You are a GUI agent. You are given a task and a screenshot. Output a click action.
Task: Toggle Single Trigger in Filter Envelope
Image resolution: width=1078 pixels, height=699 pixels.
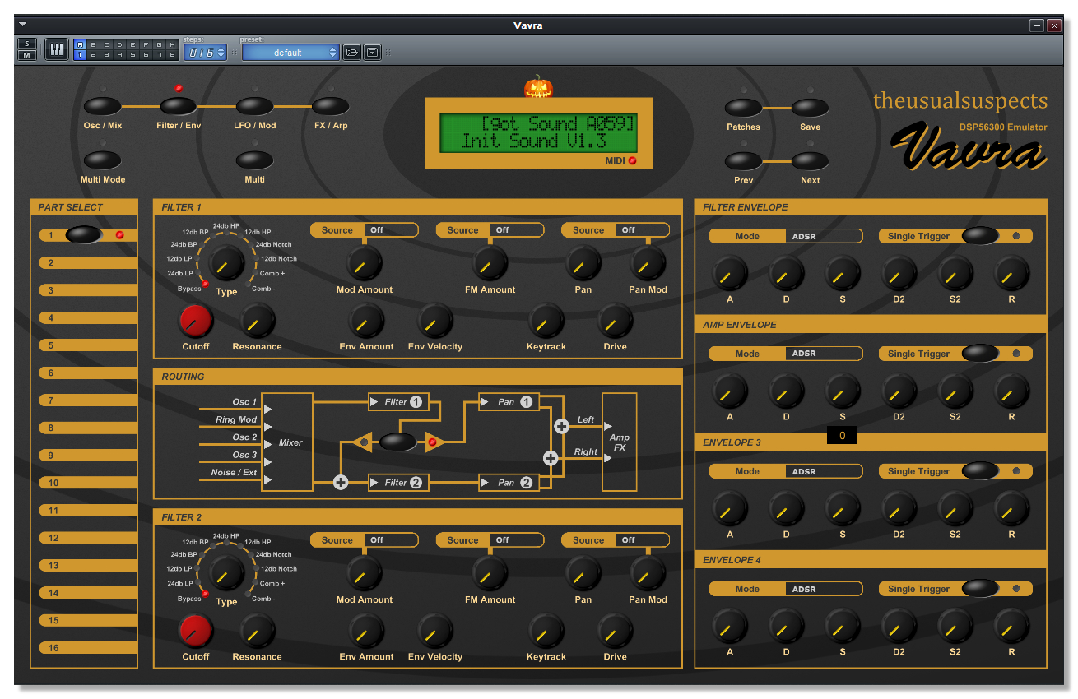pos(980,236)
